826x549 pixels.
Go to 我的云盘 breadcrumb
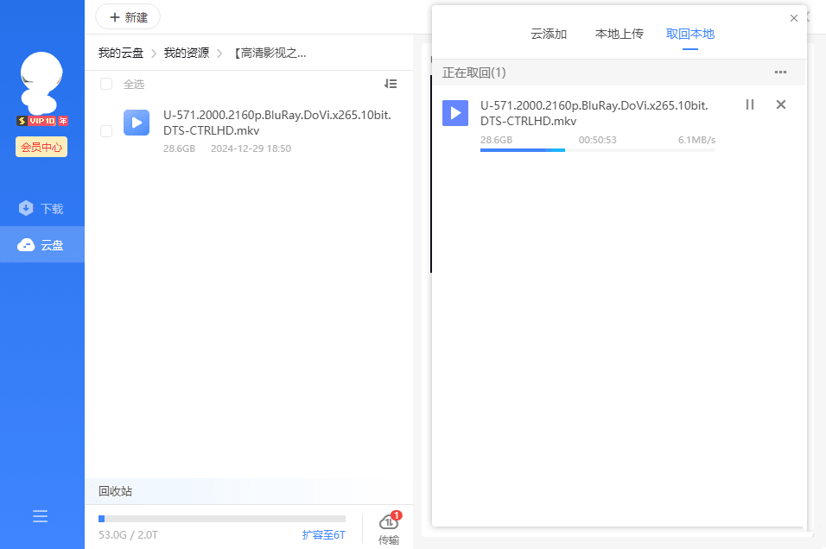121,53
